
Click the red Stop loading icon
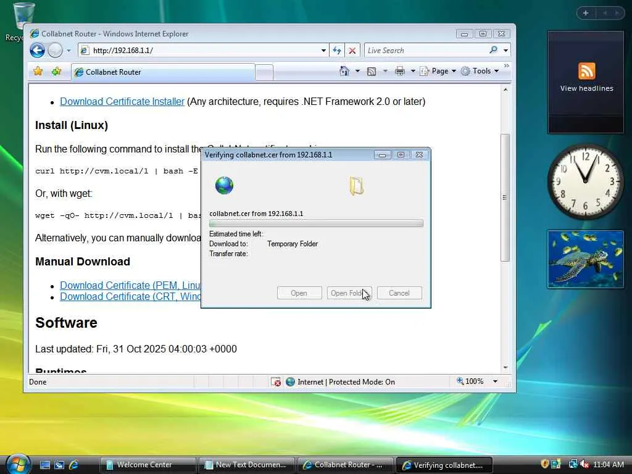point(352,51)
